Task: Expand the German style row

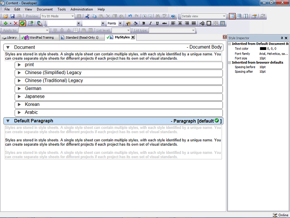Action: [19, 89]
